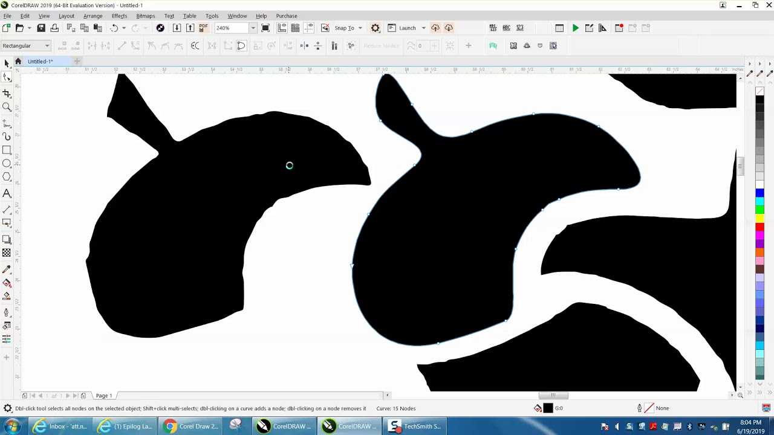Select the Eyedropper tool
The height and width of the screenshot is (435, 774).
(7, 269)
